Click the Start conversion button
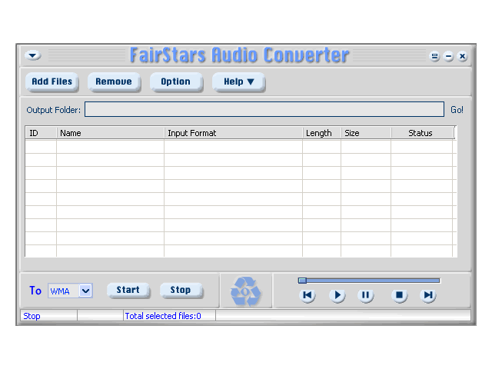Screen dimensions: 492x369 128,290
